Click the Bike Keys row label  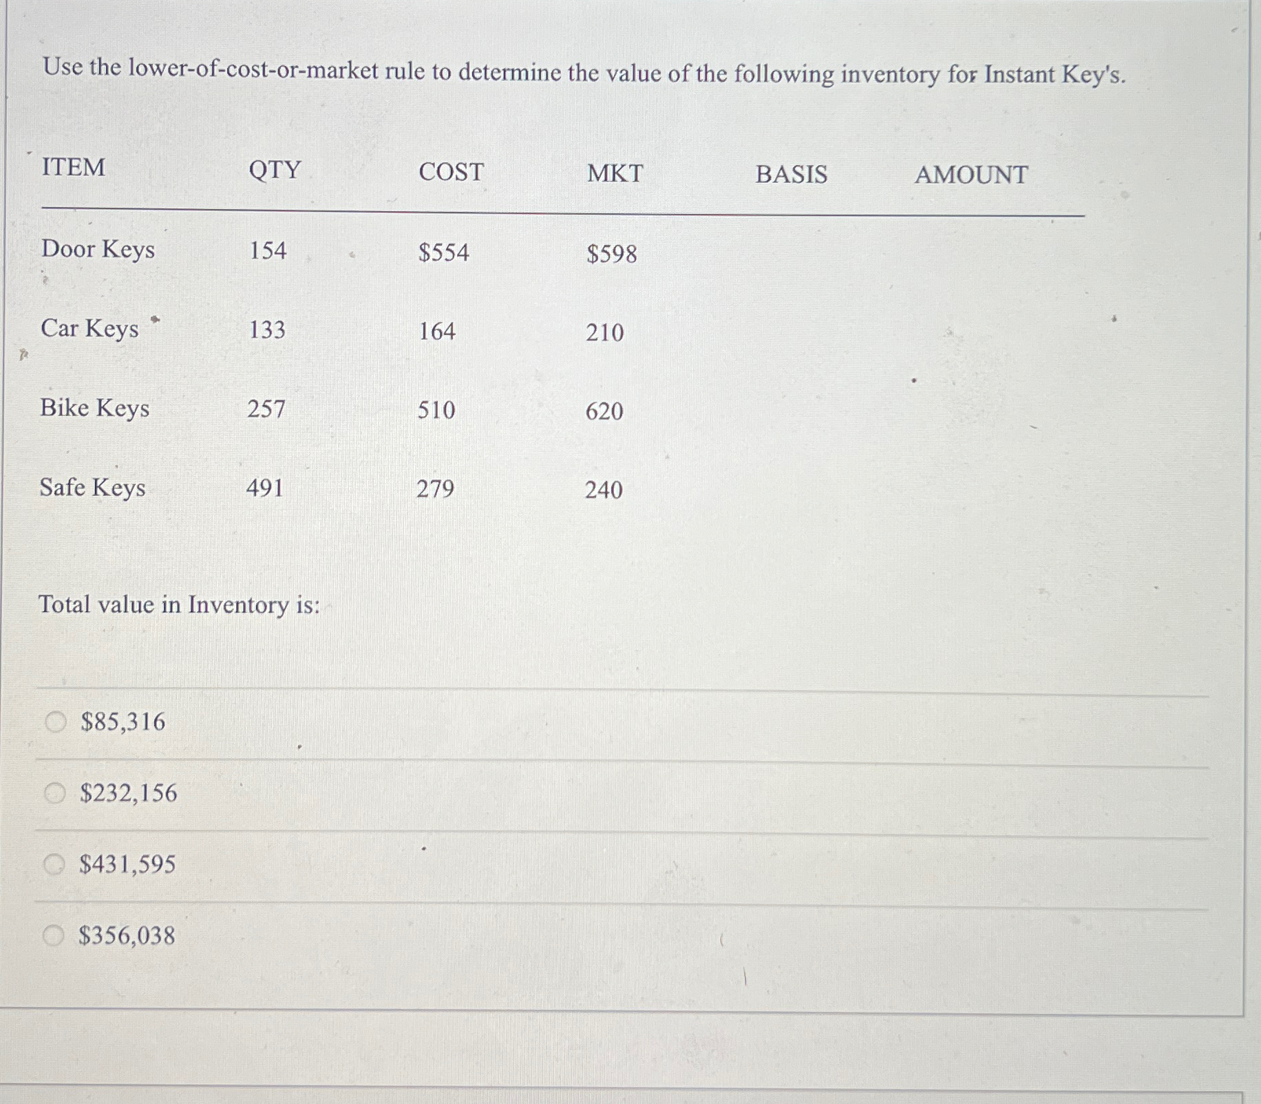[95, 409]
